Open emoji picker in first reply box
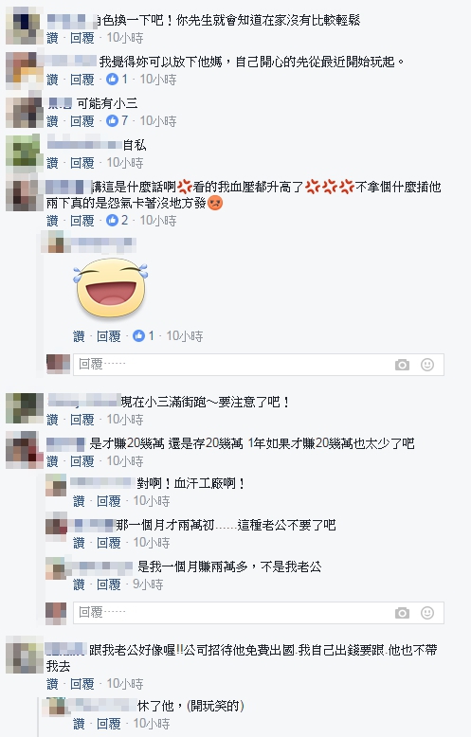The image size is (471, 737). pos(427,365)
